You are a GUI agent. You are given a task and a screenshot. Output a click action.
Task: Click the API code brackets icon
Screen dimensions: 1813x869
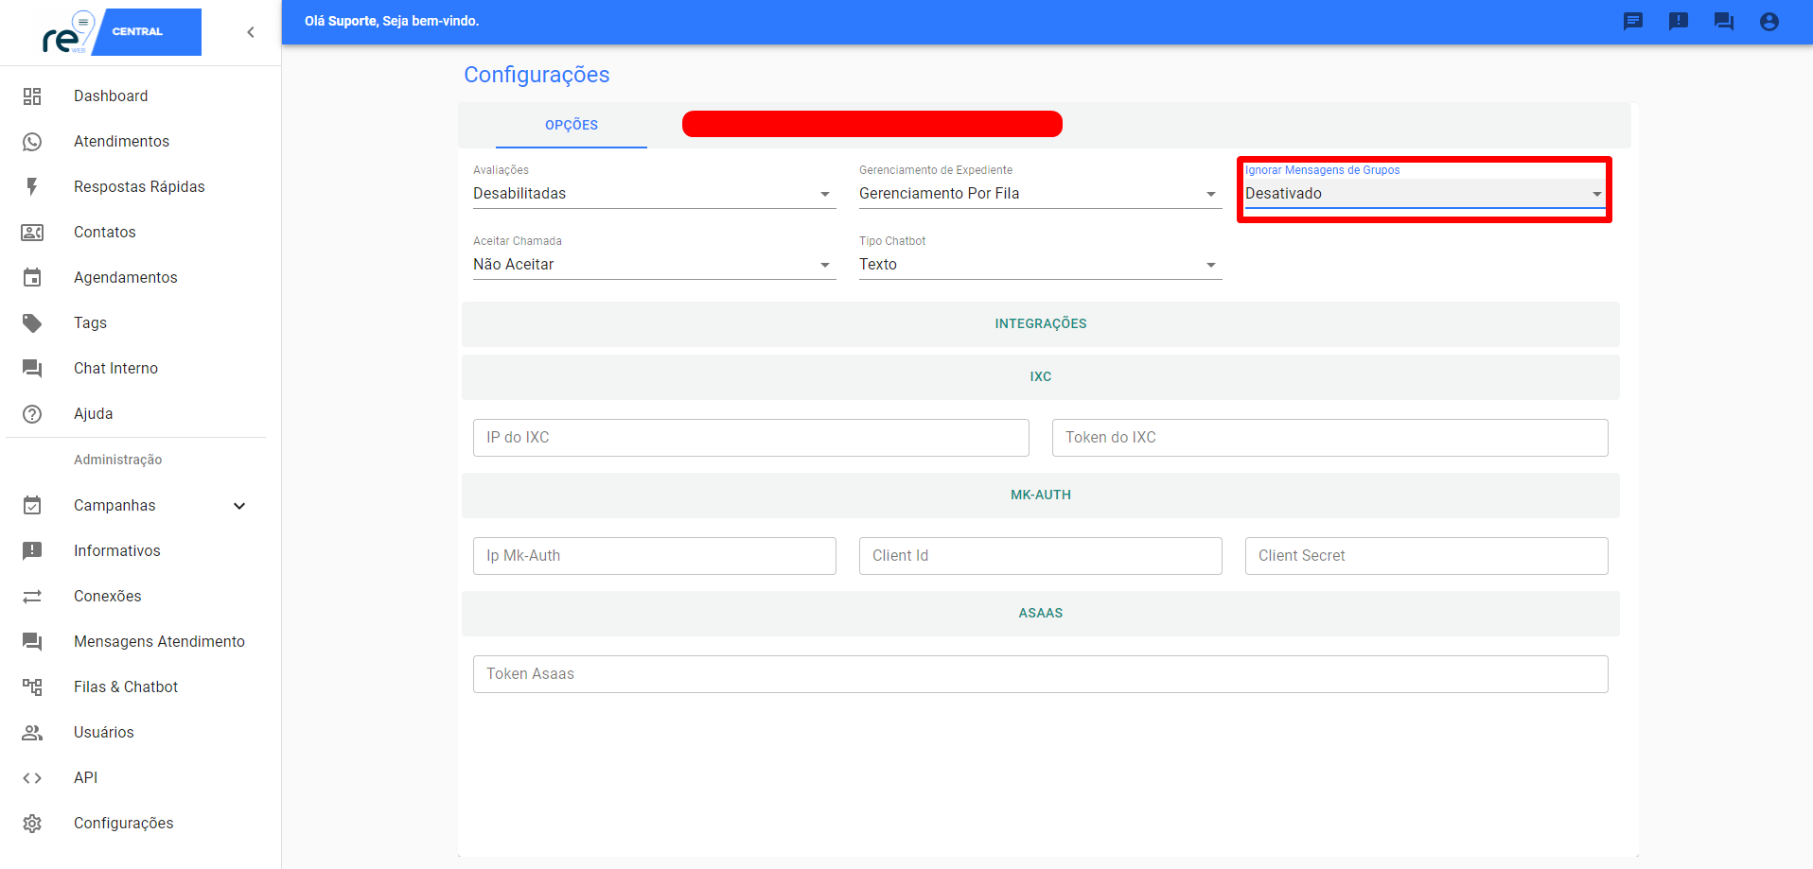click(x=32, y=778)
